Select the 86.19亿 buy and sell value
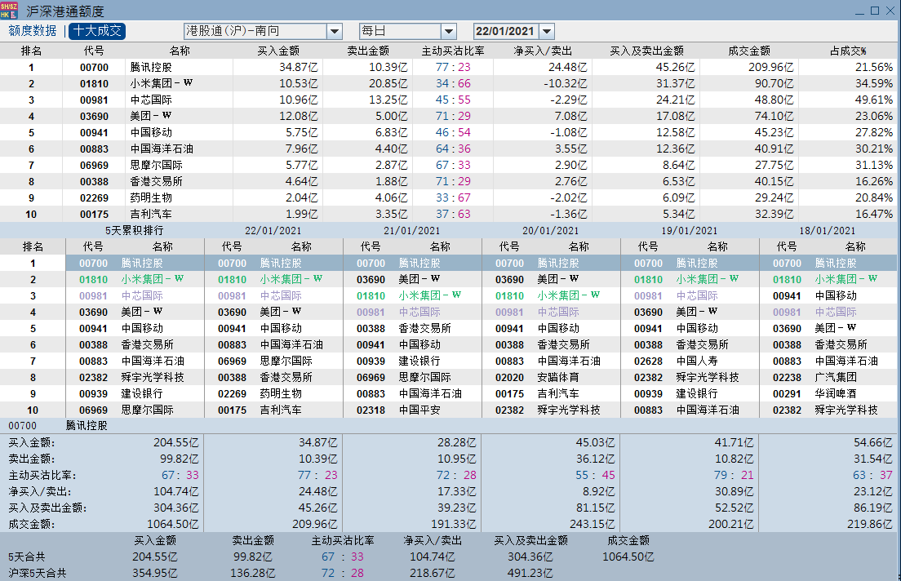This screenshot has width=901, height=581. point(873,508)
